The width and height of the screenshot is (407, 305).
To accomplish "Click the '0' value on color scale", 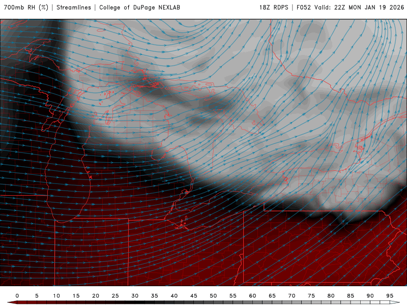I will (x=17, y=296).
